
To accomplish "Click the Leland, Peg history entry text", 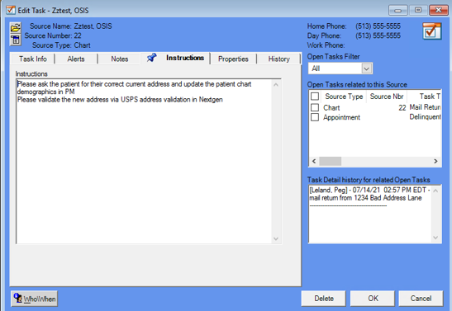I will [369, 194].
